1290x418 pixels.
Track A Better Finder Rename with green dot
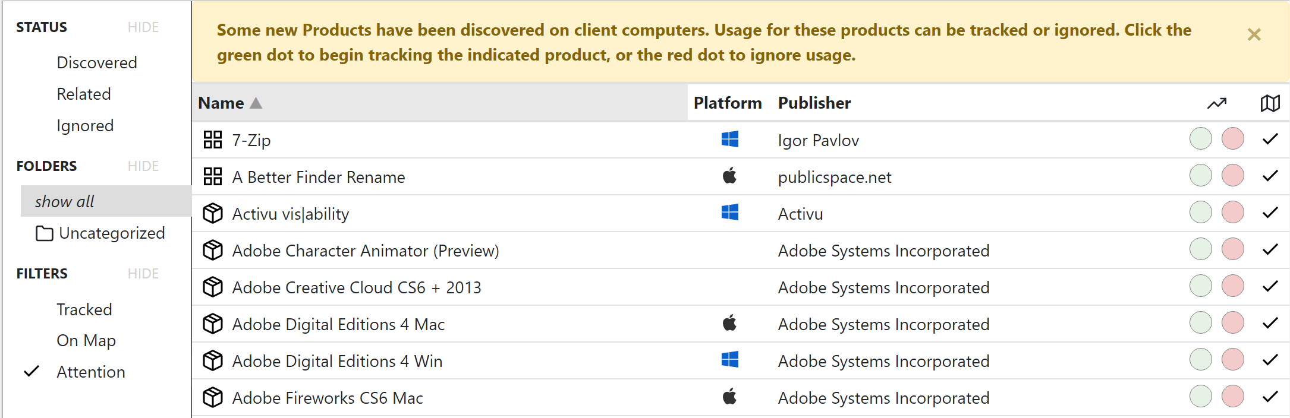pyautogui.click(x=1201, y=176)
